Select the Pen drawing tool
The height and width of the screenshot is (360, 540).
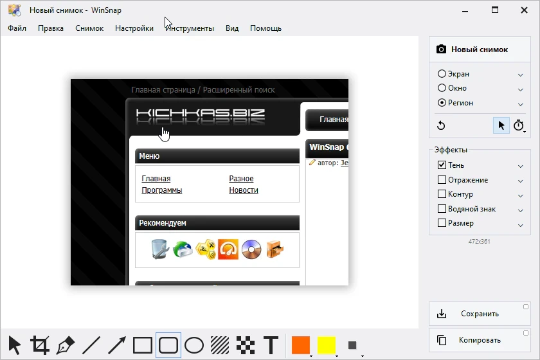tap(66, 345)
